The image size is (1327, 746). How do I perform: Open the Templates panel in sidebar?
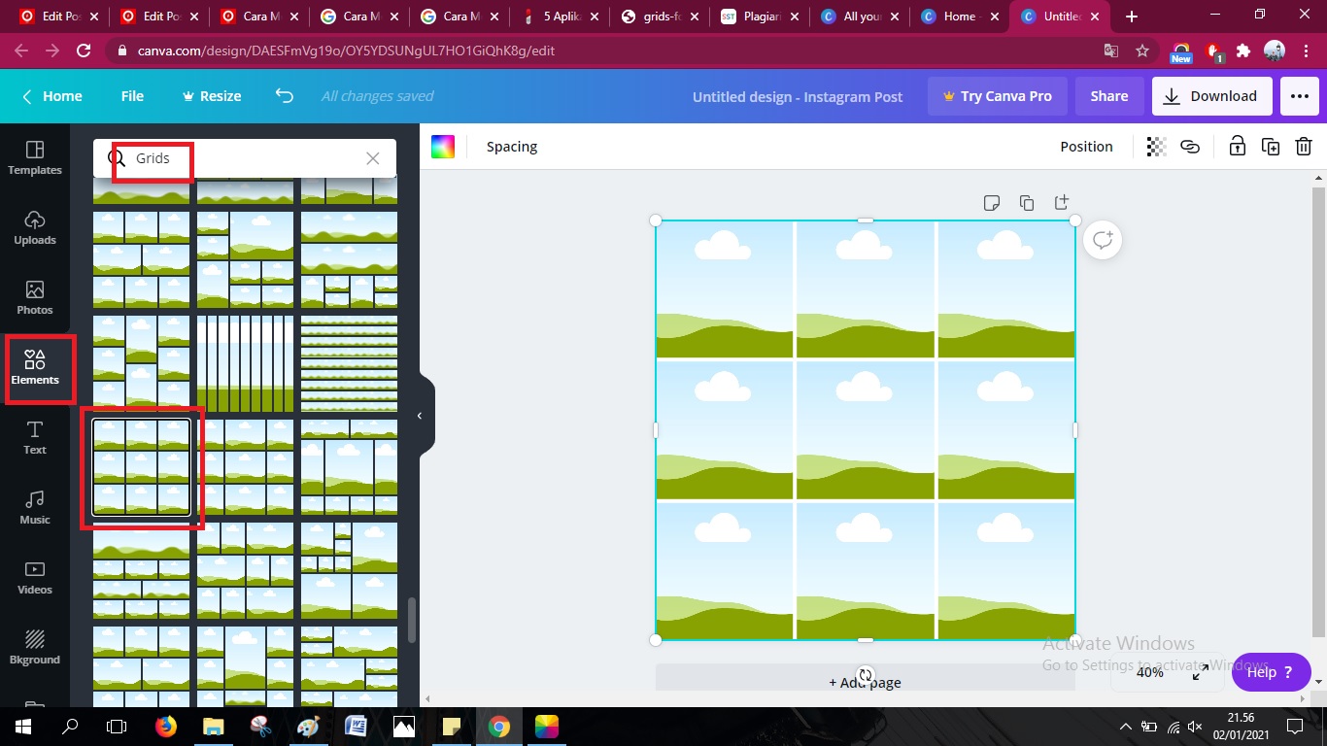pos(35,157)
